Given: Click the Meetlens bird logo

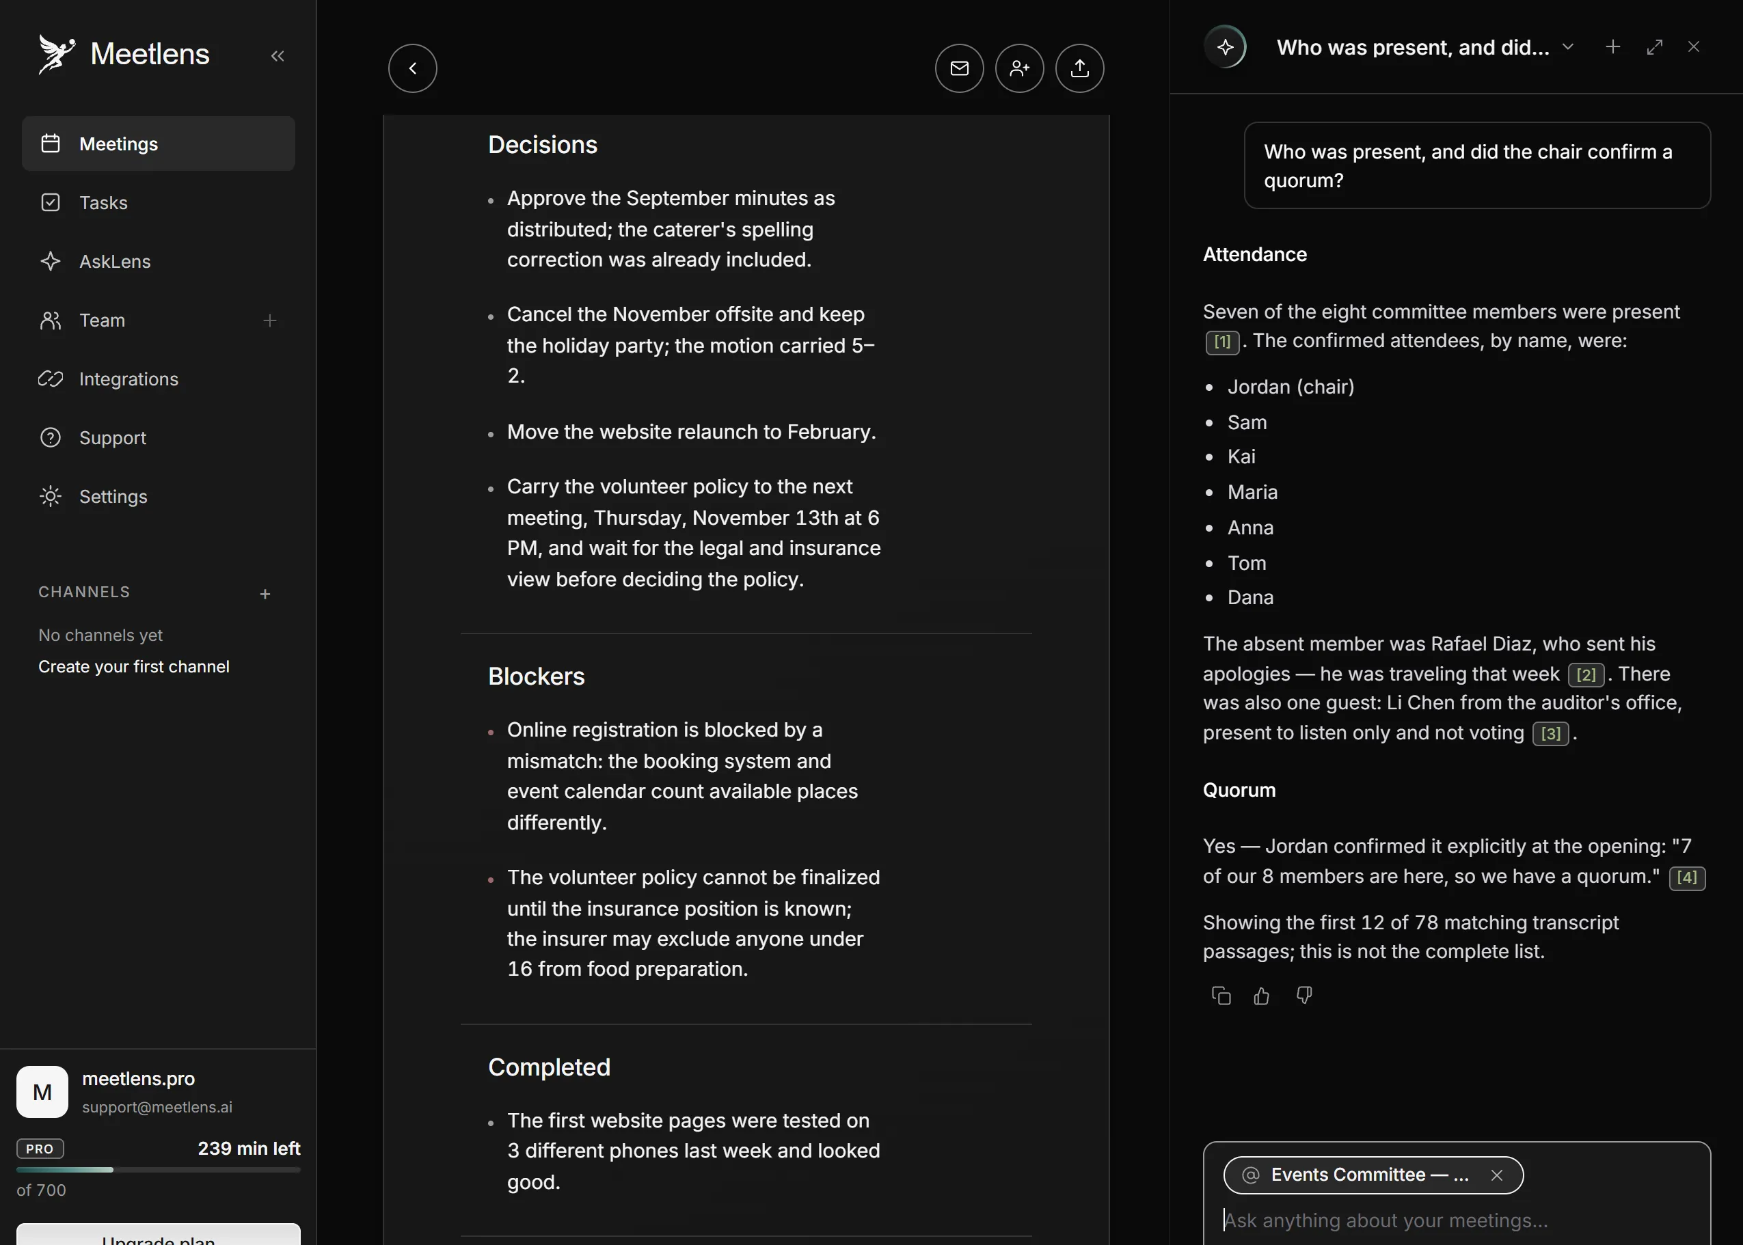Looking at the screenshot, I should coord(57,54).
